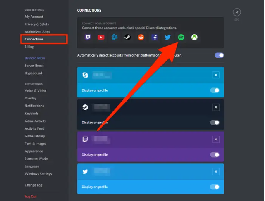Toggle Skype display on profile
The height and width of the screenshot is (201, 265).
pos(215,90)
